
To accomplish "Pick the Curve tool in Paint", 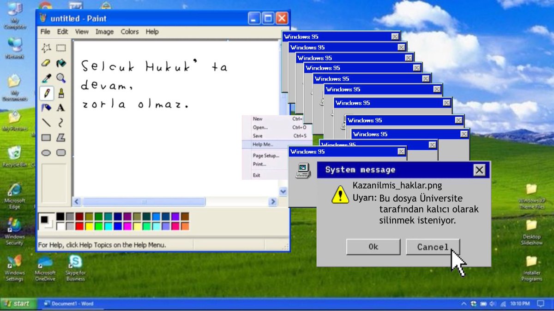I will coord(61,123).
